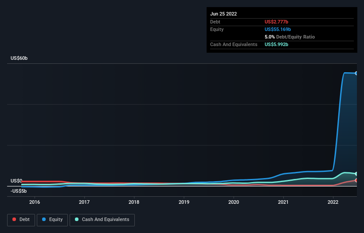The image size is (364, 233).
Task: Click the US$2.777b debt value
Action: (276, 22)
